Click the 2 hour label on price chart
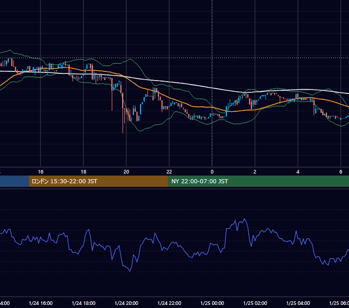This screenshot has width=349, height=308. (x=255, y=172)
